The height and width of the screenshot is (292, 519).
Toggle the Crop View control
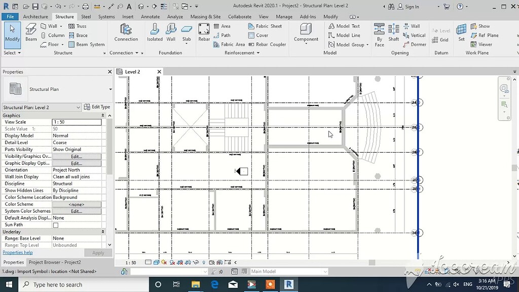point(180,263)
